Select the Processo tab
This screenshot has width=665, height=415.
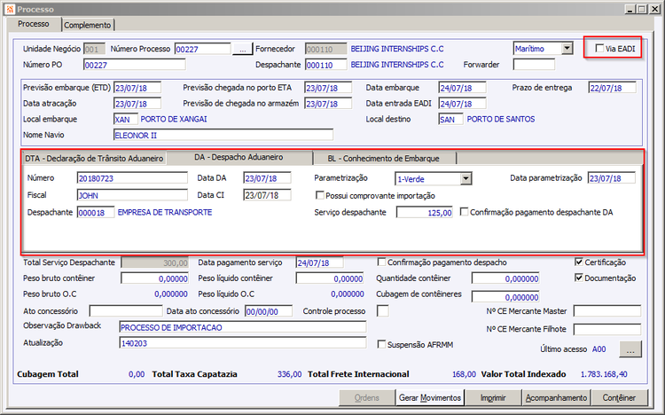pos(34,24)
